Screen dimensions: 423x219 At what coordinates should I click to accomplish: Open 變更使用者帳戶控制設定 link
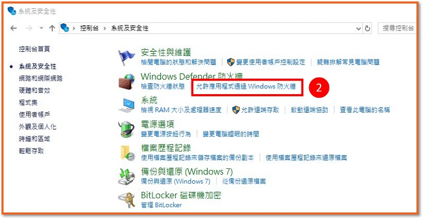[271, 62]
